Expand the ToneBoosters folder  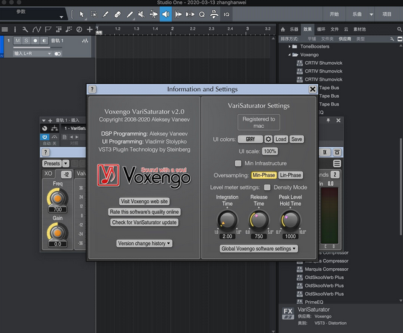tap(289, 47)
